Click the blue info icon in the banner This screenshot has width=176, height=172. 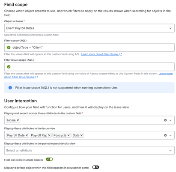[10, 88]
